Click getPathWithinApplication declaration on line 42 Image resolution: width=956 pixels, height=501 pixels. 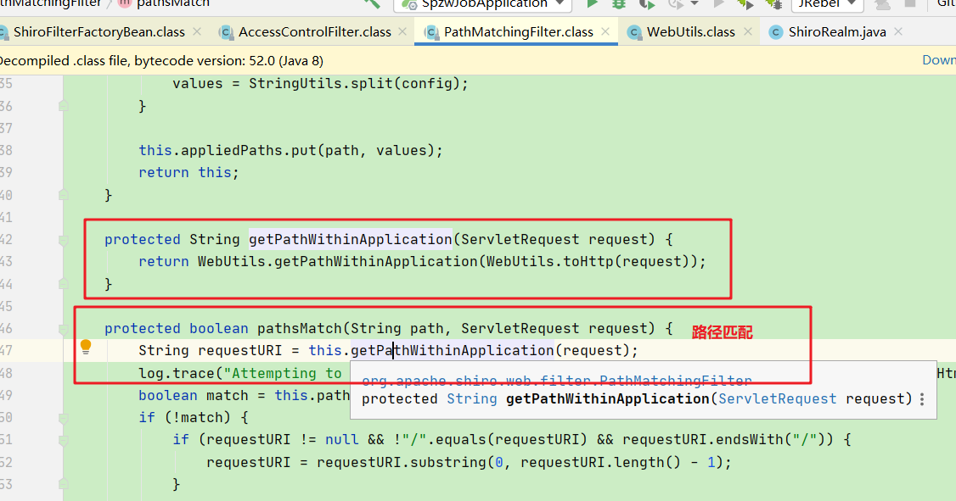pyautogui.click(x=351, y=239)
